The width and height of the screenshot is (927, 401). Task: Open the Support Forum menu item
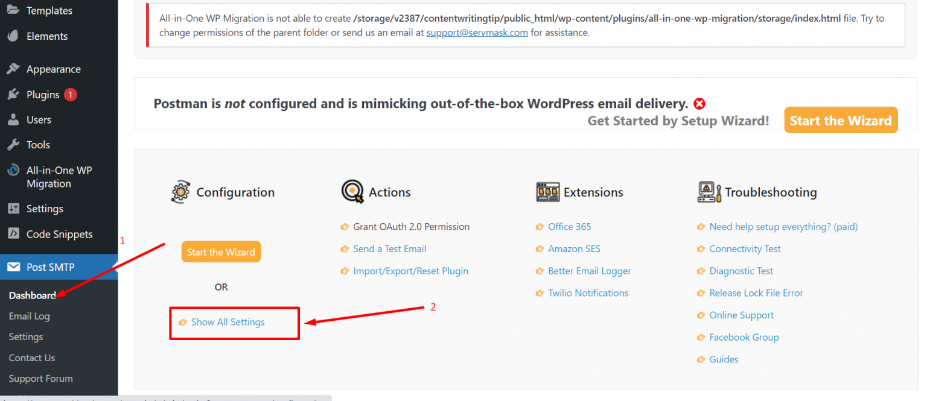40,378
